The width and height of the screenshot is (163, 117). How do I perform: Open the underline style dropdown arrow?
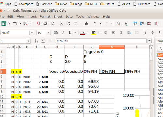coord(76,32)
